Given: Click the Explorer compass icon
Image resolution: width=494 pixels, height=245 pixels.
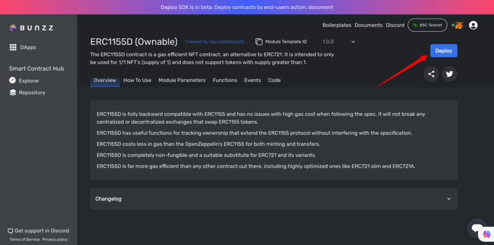Looking at the screenshot, I should [x=13, y=80].
